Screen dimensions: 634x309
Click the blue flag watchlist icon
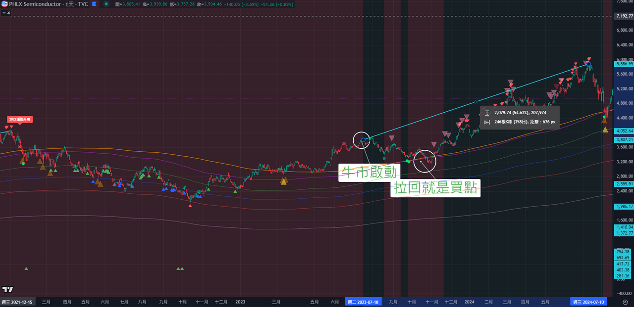point(94,4)
